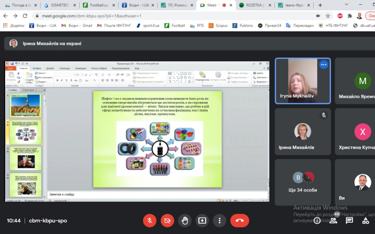The image size is (375, 234).
Task: Show the participants list of 40 people
Action: pos(333,220)
